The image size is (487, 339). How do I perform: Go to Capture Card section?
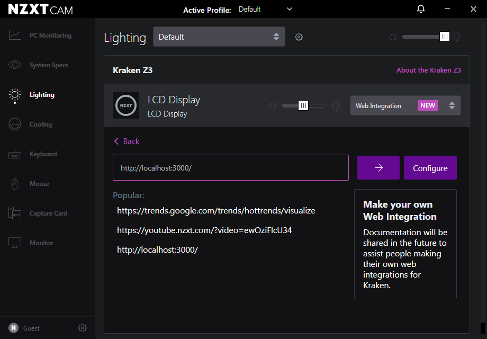tap(49, 213)
